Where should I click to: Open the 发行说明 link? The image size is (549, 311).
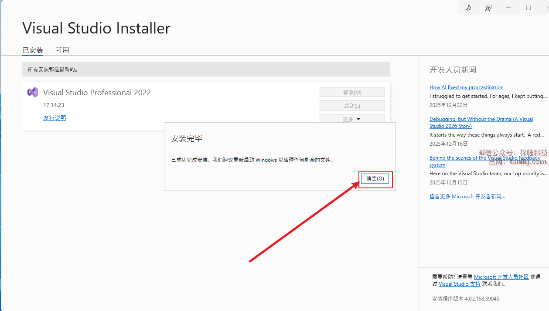pos(55,118)
